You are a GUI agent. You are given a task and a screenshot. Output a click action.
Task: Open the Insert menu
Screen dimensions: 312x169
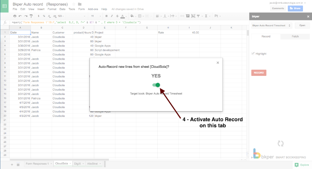point(41,9)
